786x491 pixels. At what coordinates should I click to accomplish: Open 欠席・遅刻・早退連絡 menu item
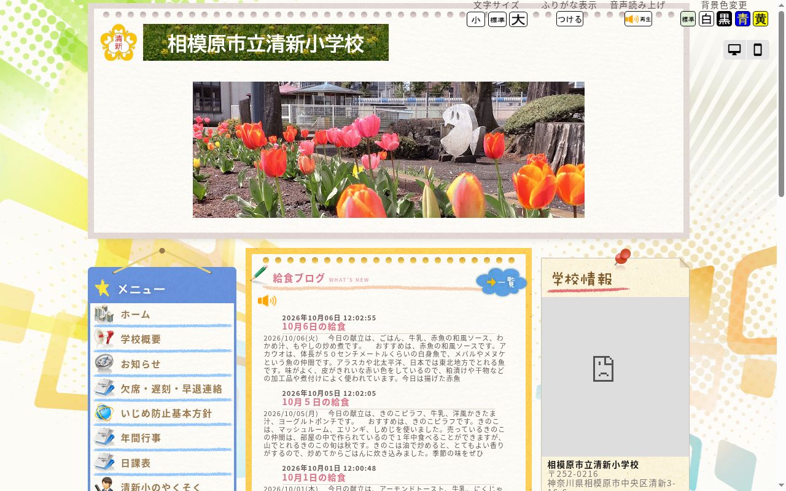coord(162,389)
